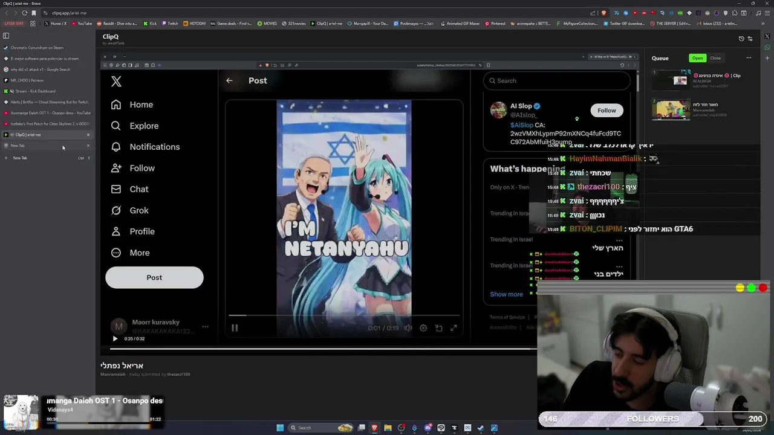Open Brave from the taskbar
Viewport: 774px width, 435px height.
[374, 428]
